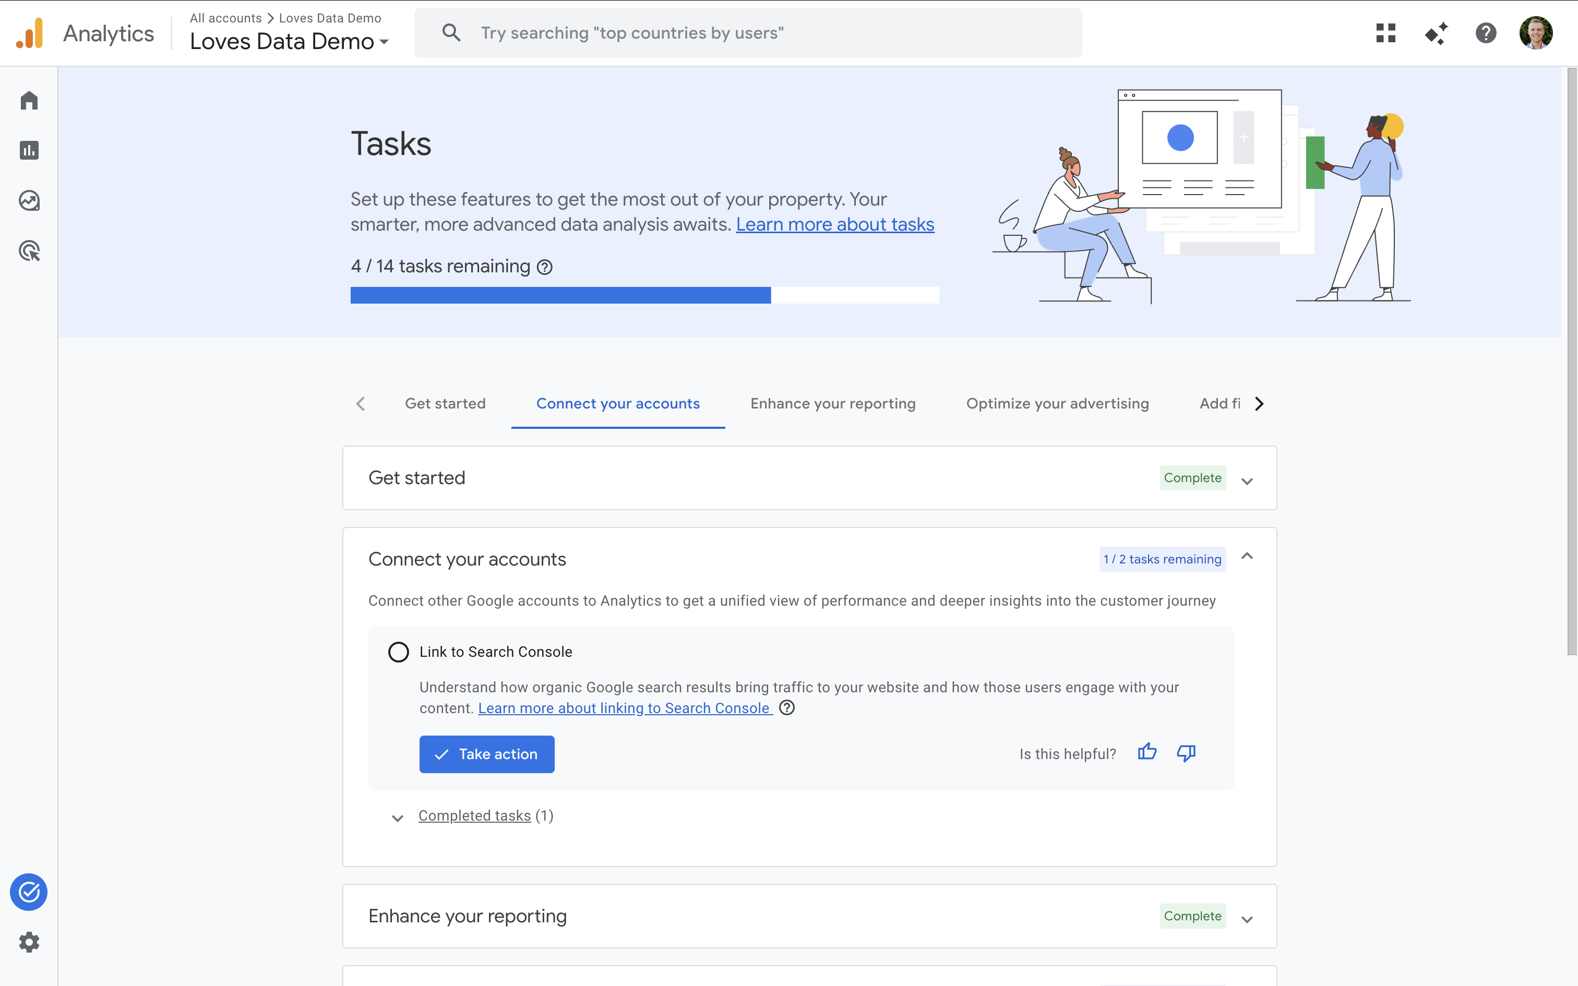Open the Admin gear icon
The image size is (1578, 986).
[x=29, y=942]
